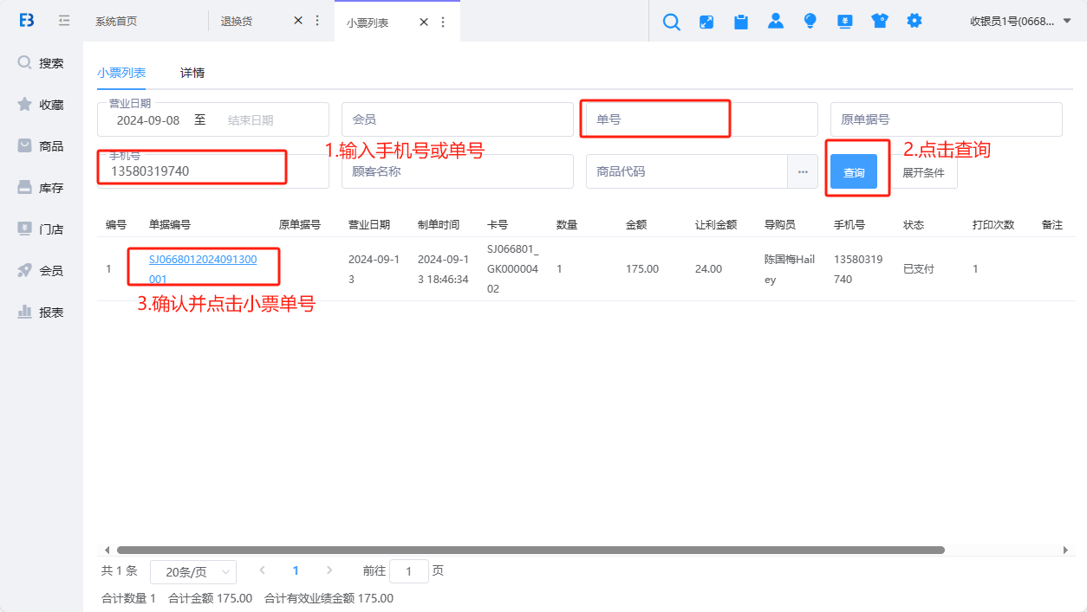Select the 小票列表 sub-tab

121,73
